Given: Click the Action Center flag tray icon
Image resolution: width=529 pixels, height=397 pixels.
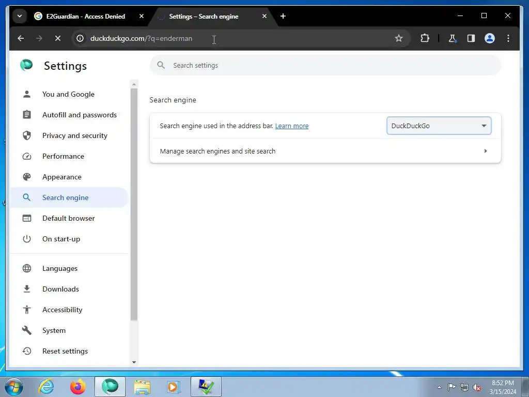Looking at the screenshot, I should point(452,387).
